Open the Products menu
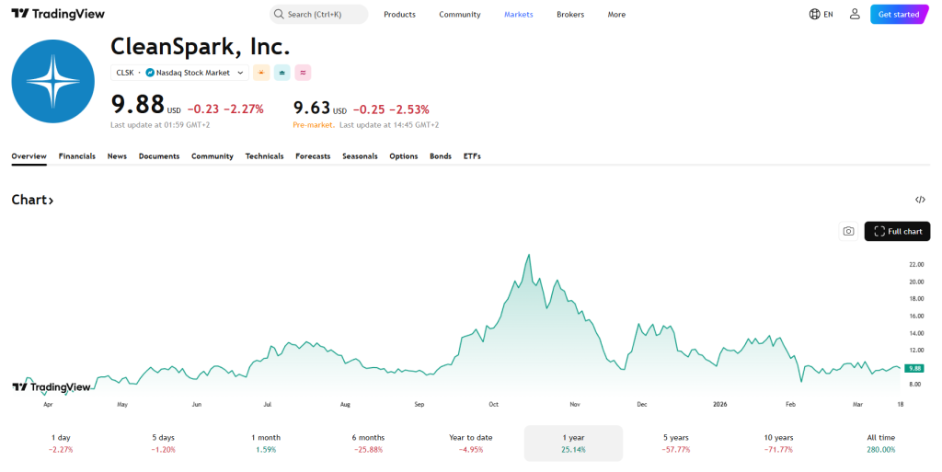Viewport: 942px width, 472px height. [399, 15]
